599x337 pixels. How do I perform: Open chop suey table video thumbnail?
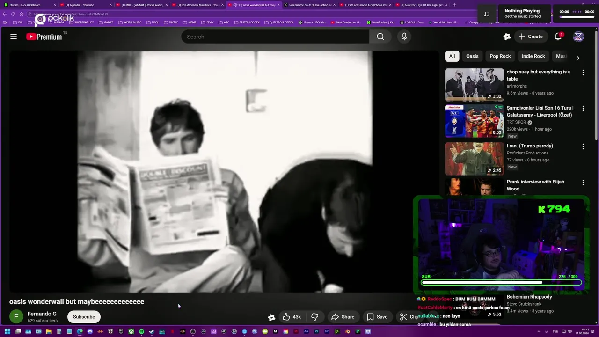(x=474, y=85)
